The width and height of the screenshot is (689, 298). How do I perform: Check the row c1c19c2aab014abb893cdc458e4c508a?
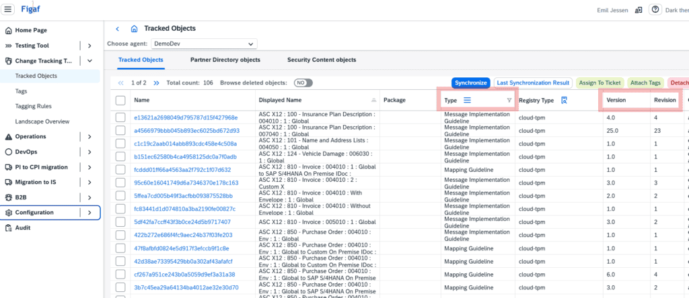(x=120, y=144)
